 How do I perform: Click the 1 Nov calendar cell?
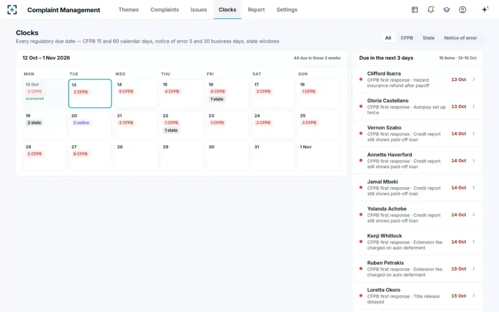tap(319, 156)
